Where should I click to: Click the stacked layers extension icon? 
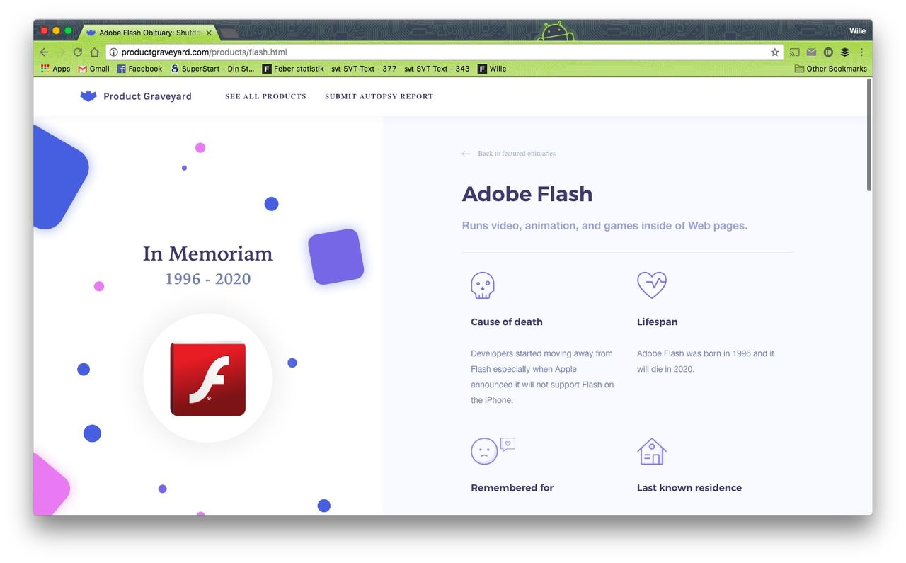[845, 52]
